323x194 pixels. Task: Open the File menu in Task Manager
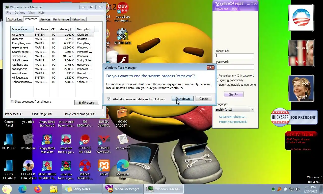pyautogui.click(x=9, y=13)
